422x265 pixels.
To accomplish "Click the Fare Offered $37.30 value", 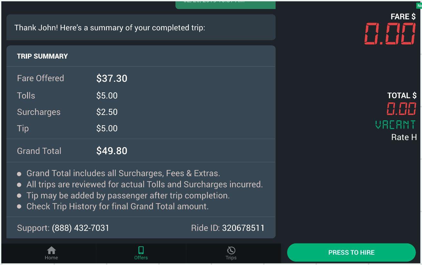I will (112, 78).
